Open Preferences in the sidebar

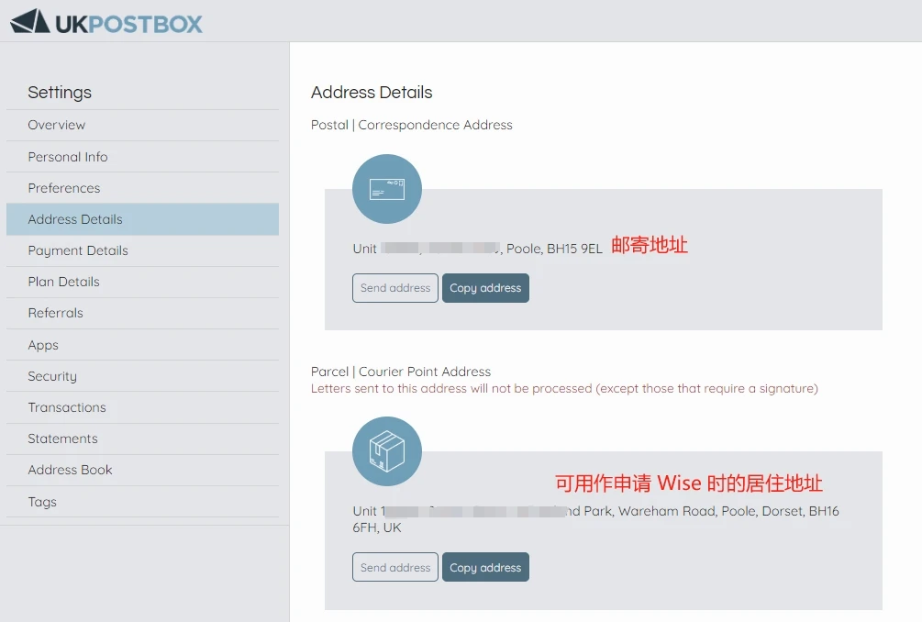click(x=64, y=188)
